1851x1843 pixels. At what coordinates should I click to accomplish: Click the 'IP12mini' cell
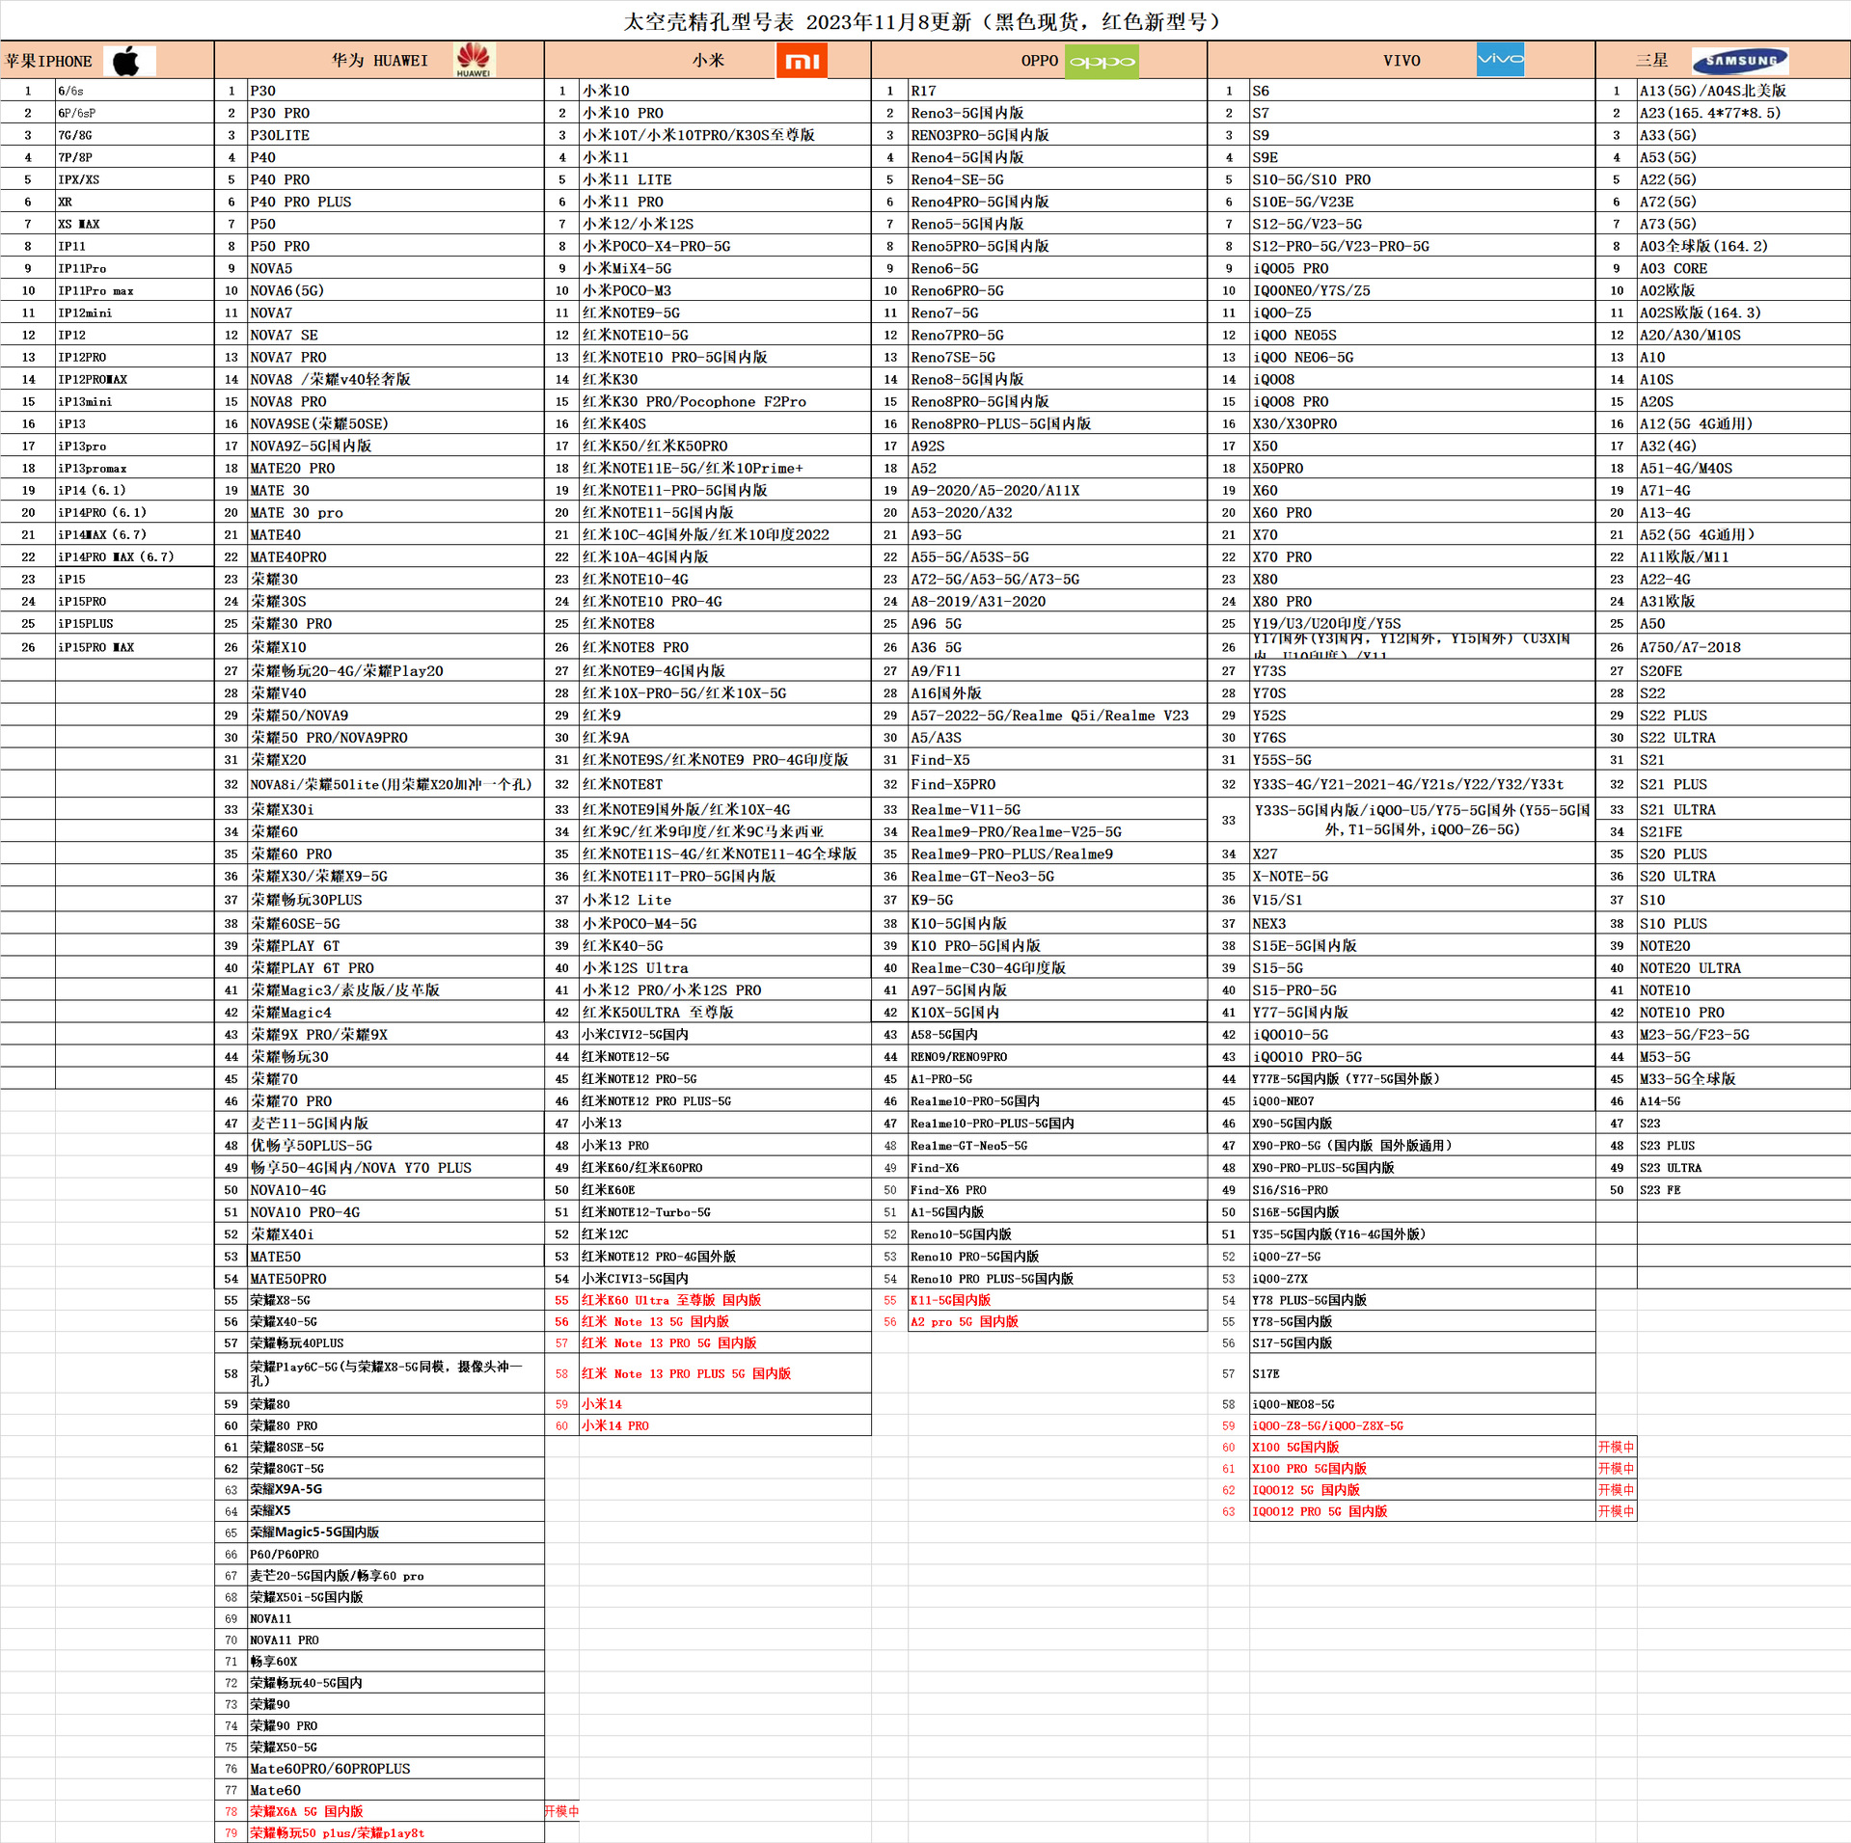[x=135, y=312]
